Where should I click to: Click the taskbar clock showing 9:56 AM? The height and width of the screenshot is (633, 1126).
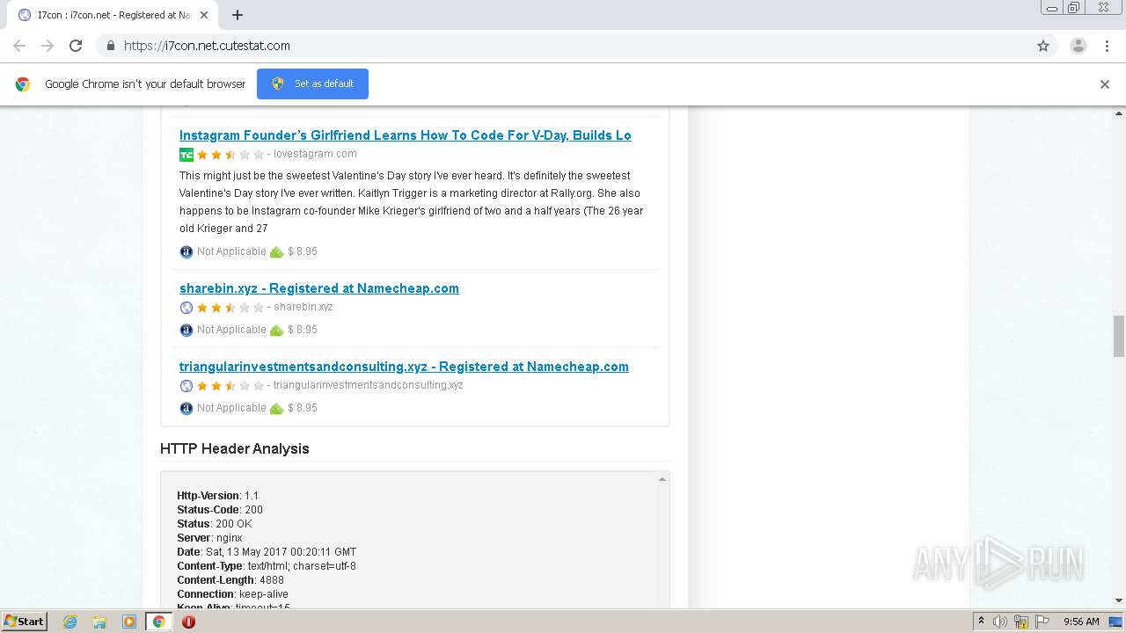[x=1081, y=622]
